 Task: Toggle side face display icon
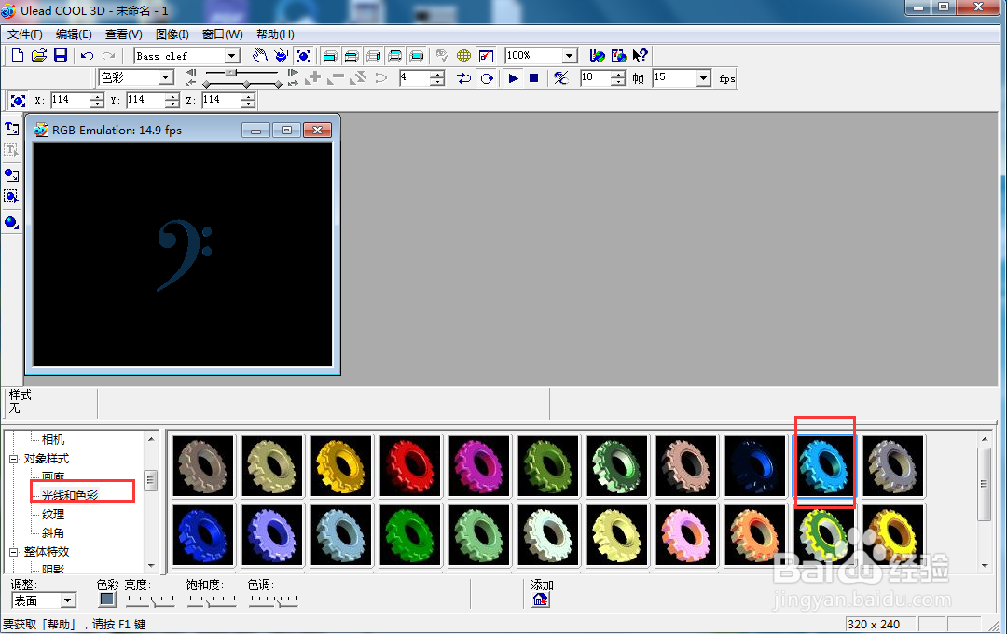[373, 56]
